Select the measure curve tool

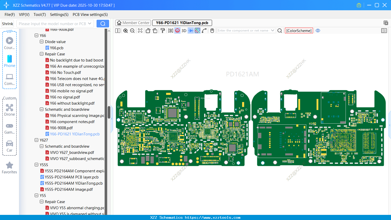pyautogui.click(x=204, y=31)
